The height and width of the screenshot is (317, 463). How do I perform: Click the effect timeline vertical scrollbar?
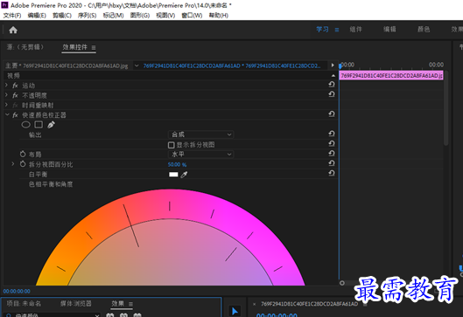tap(445, 107)
